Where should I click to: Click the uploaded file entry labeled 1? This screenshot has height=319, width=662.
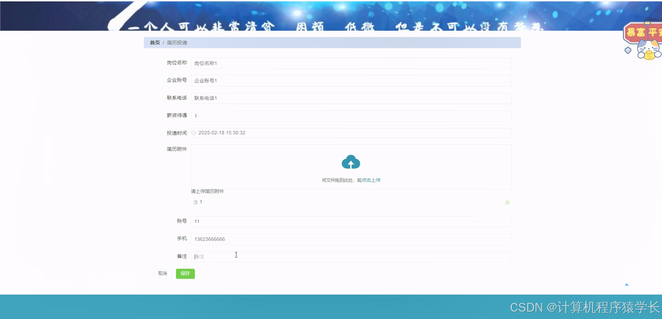(201, 202)
